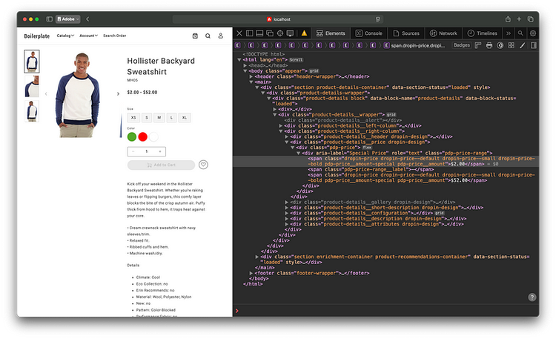Open device settings monitor icon
Screen dimensions: 556x339
pyautogui.click(x=290, y=33)
